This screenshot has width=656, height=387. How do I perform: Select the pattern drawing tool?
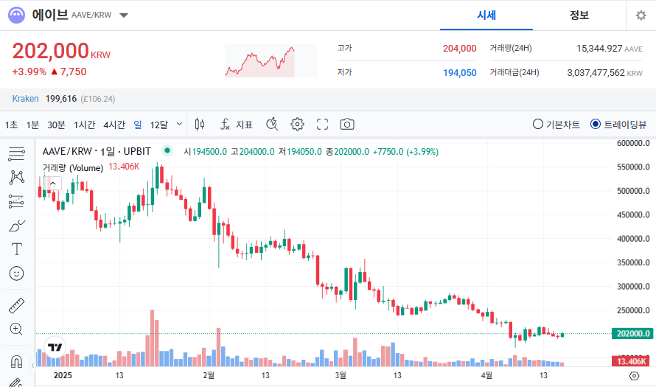17,178
